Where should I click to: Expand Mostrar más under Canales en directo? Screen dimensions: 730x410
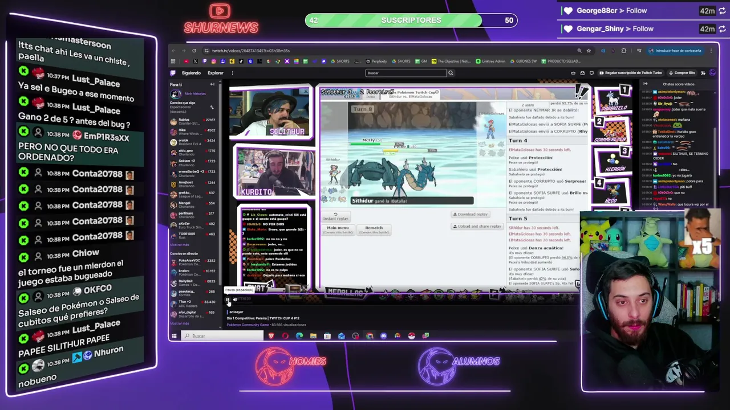179,323
